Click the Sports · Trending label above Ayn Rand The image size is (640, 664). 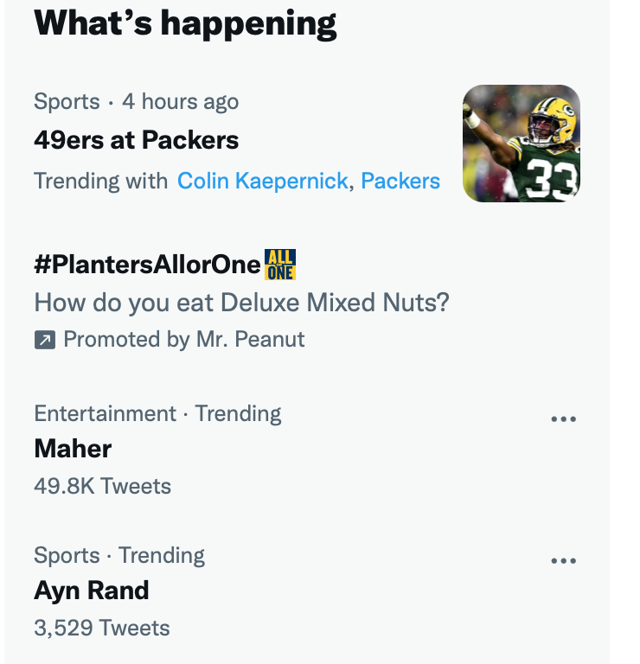point(119,555)
